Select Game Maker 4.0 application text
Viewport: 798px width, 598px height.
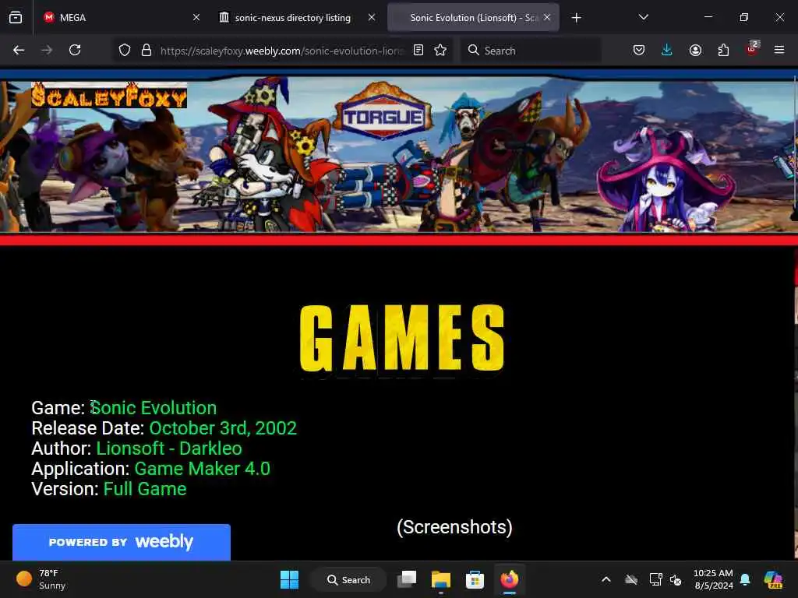point(202,469)
